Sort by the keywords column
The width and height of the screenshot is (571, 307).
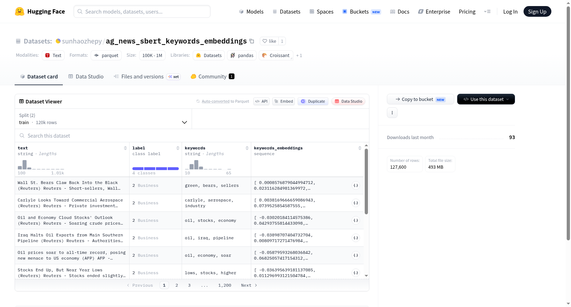point(247,148)
